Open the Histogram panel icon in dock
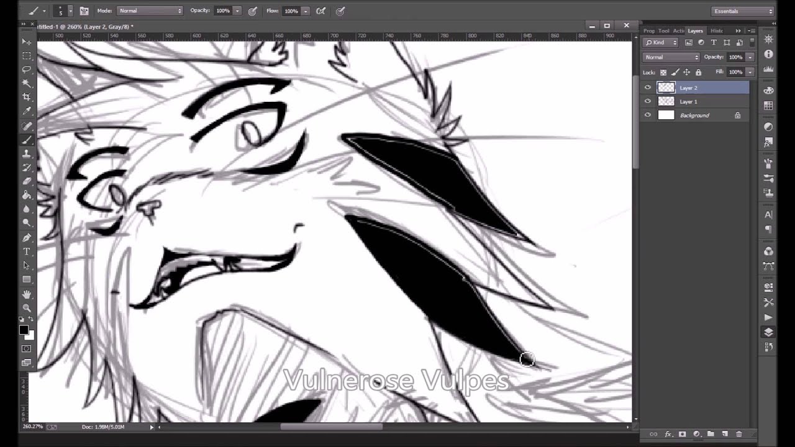 point(768,70)
